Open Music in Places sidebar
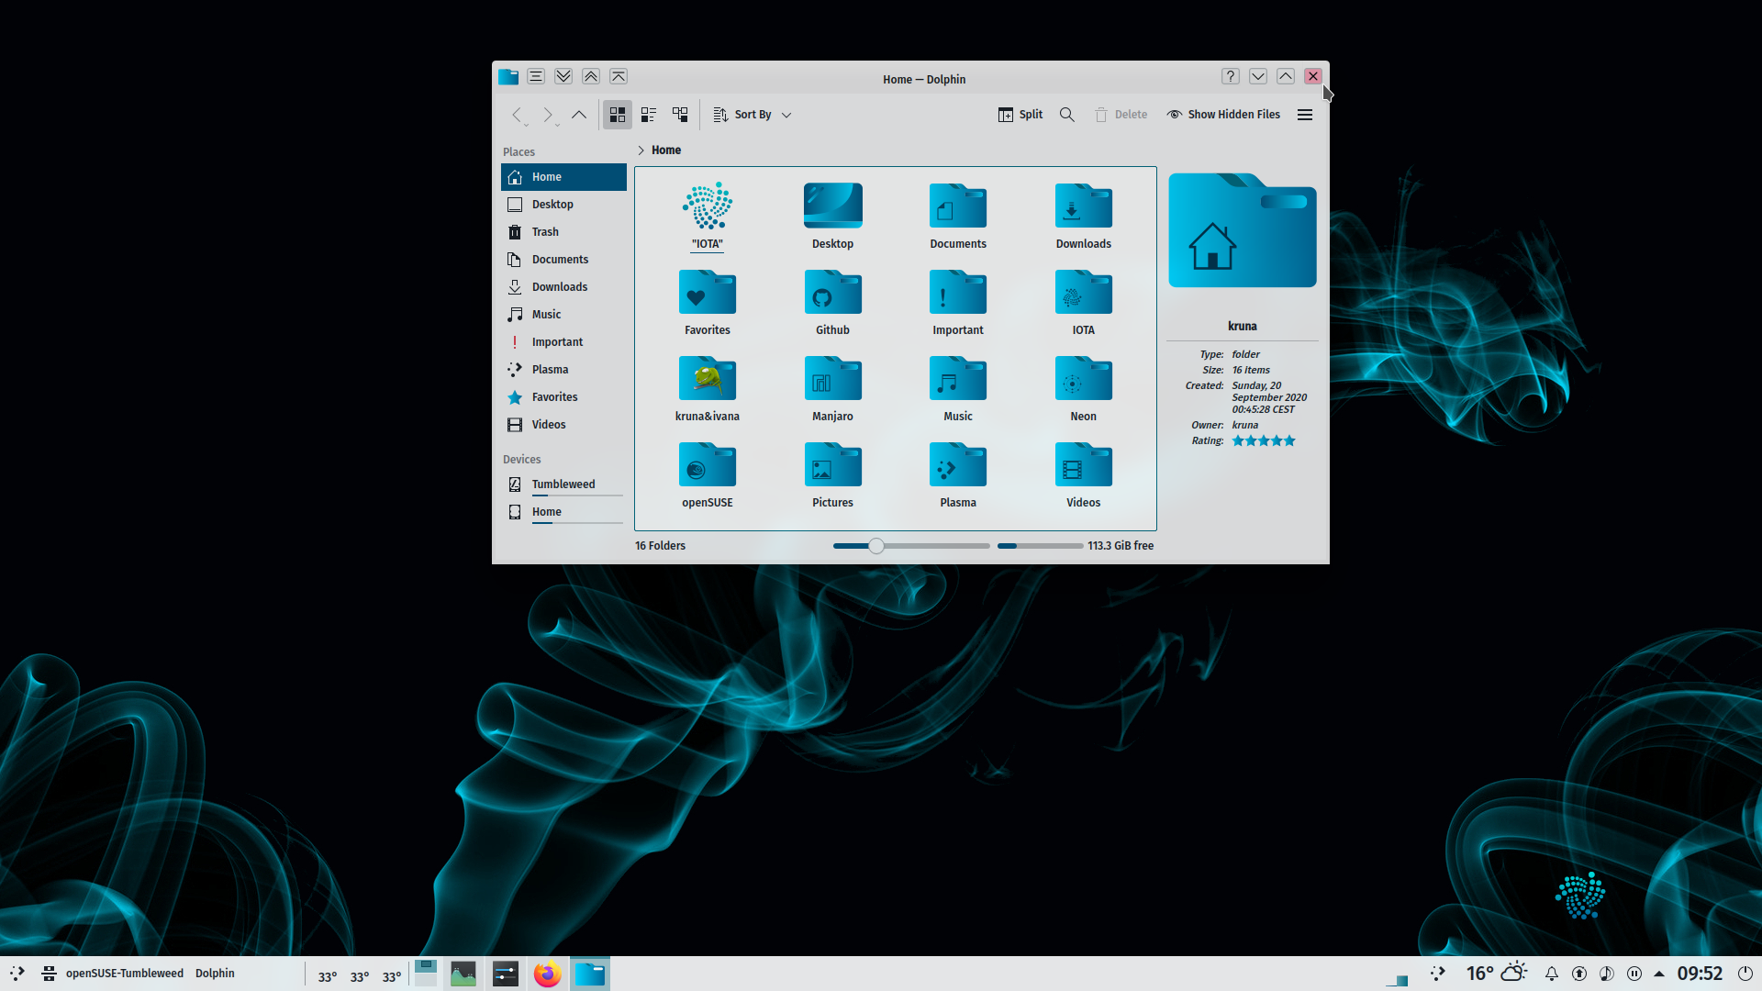The height and width of the screenshot is (991, 1762). click(x=563, y=315)
